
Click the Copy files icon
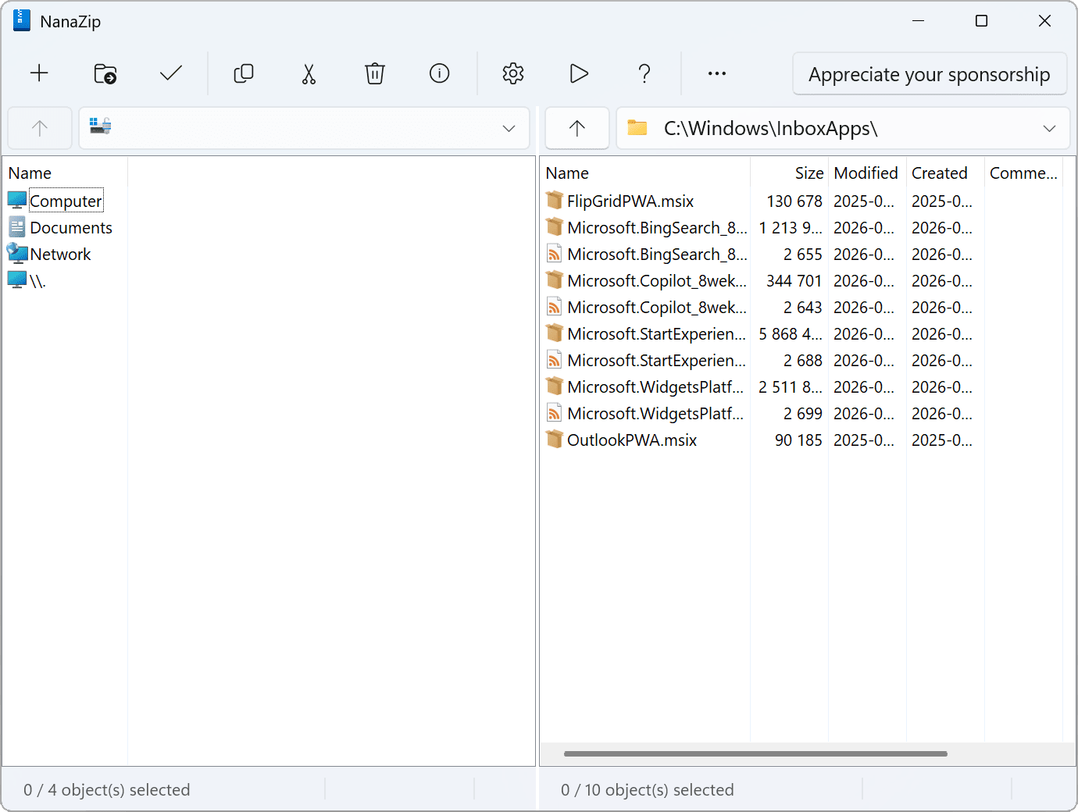[244, 73]
